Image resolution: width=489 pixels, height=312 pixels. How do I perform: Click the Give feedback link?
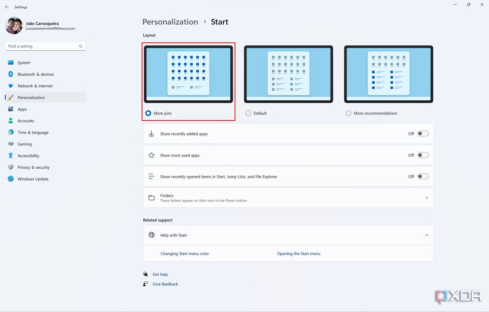pos(165,284)
